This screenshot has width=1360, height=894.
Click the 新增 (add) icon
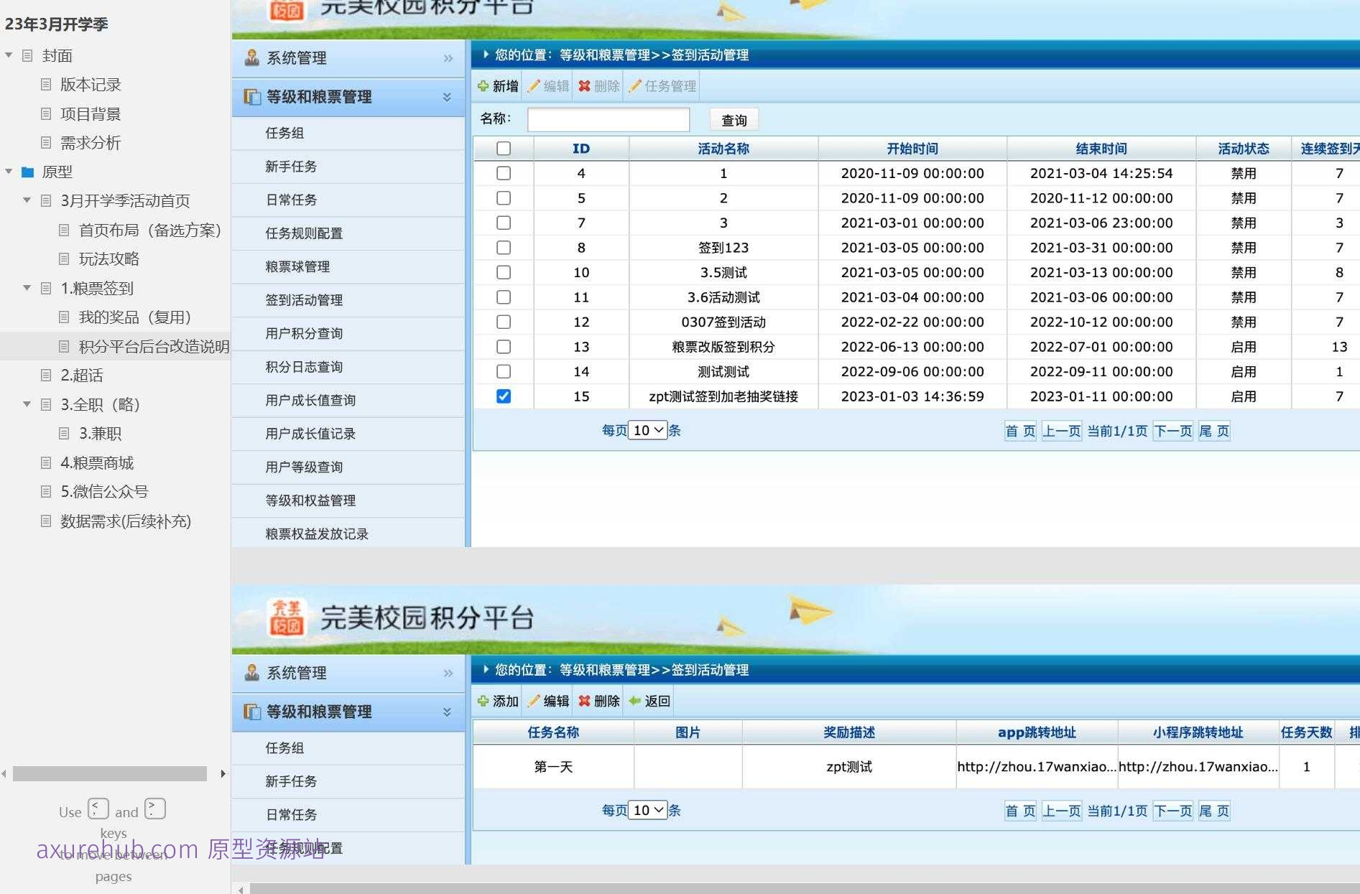(x=483, y=85)
